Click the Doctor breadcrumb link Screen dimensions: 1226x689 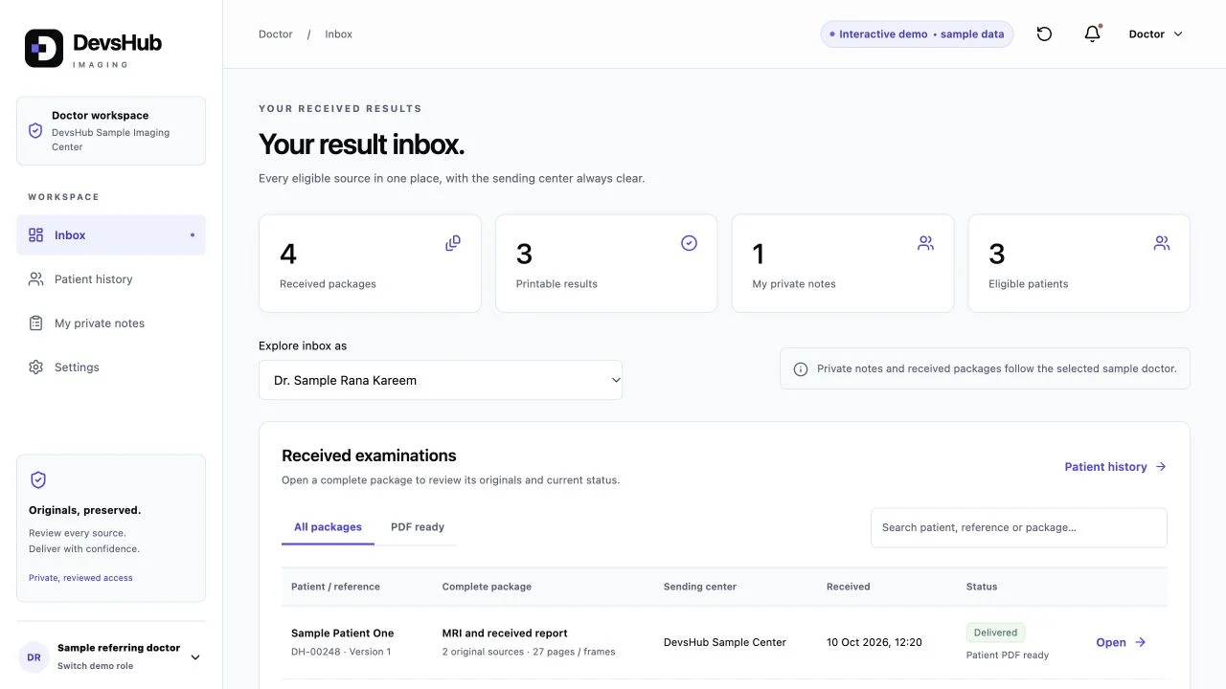tap(276, 34)
